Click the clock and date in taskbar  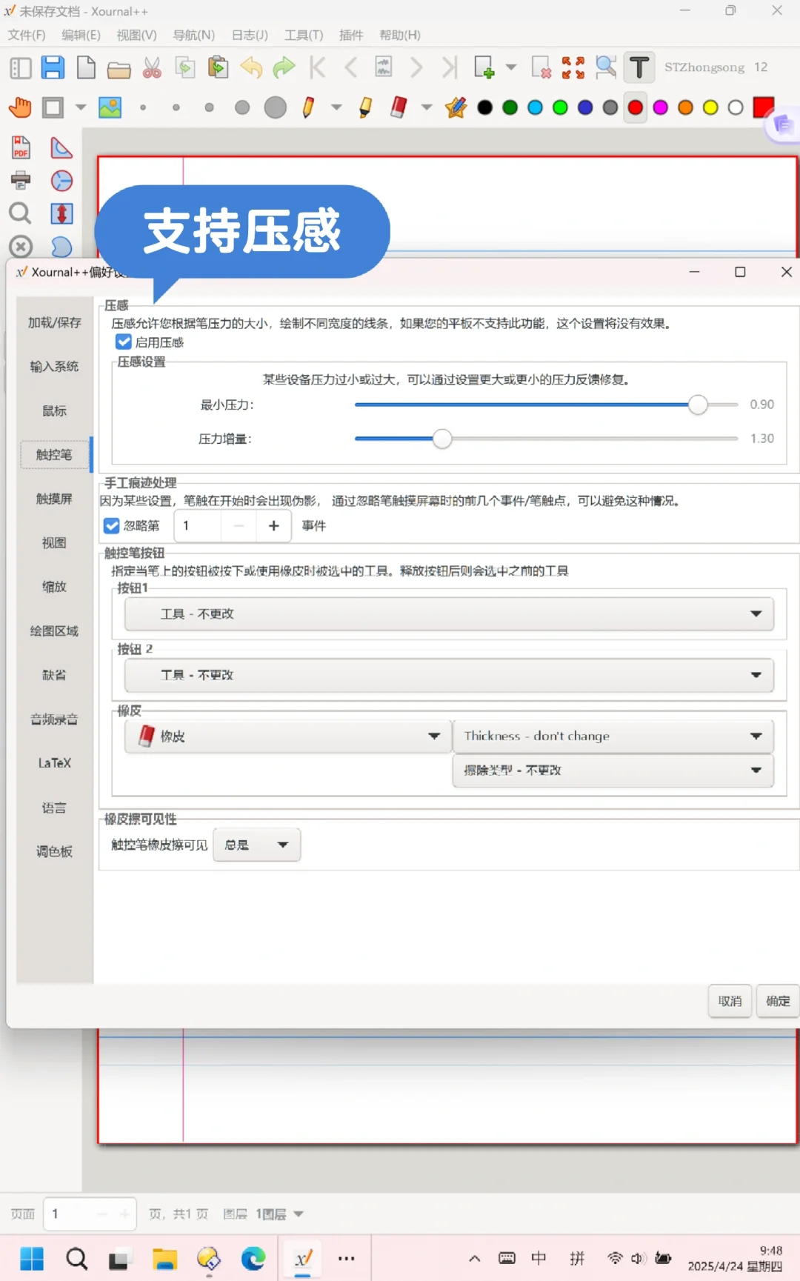click(x=735, y=1258)
